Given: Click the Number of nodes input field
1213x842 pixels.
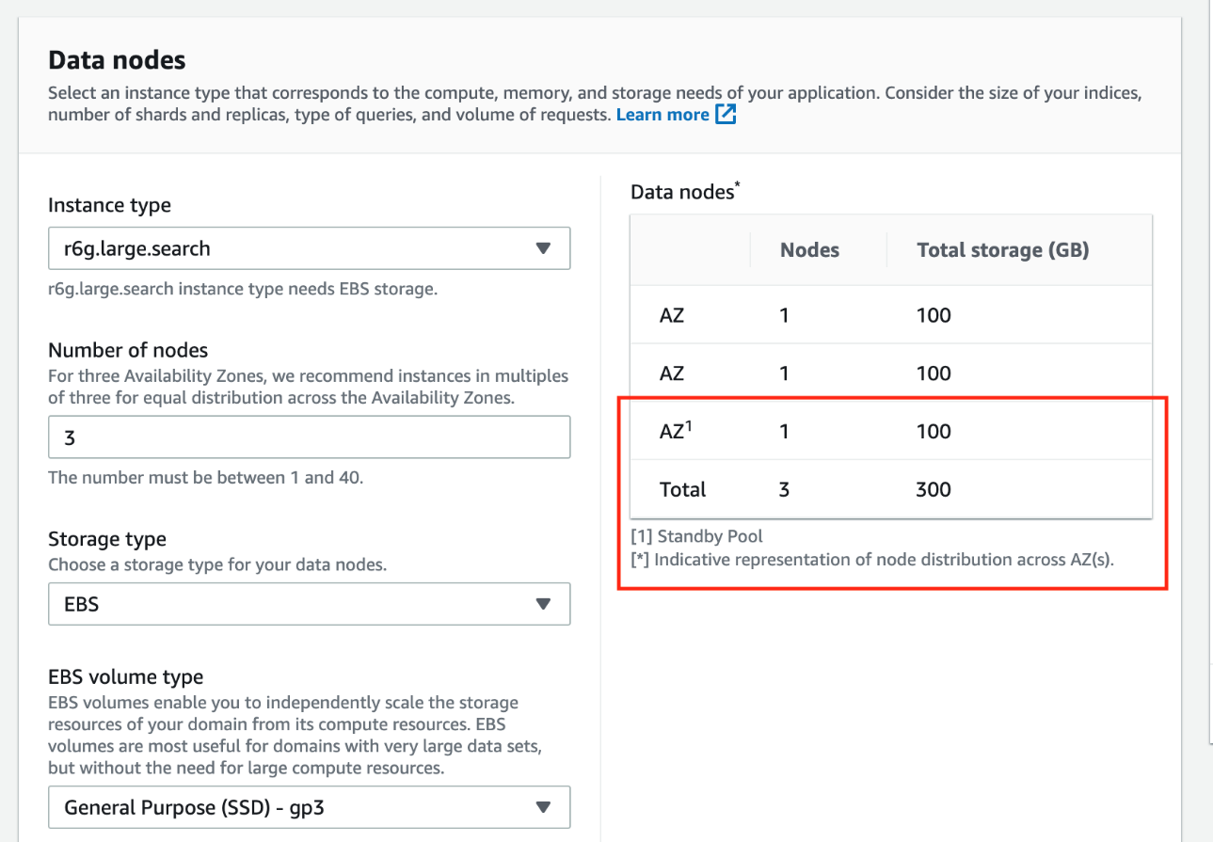Looking at the screenshot, I should tap(309, 437).
